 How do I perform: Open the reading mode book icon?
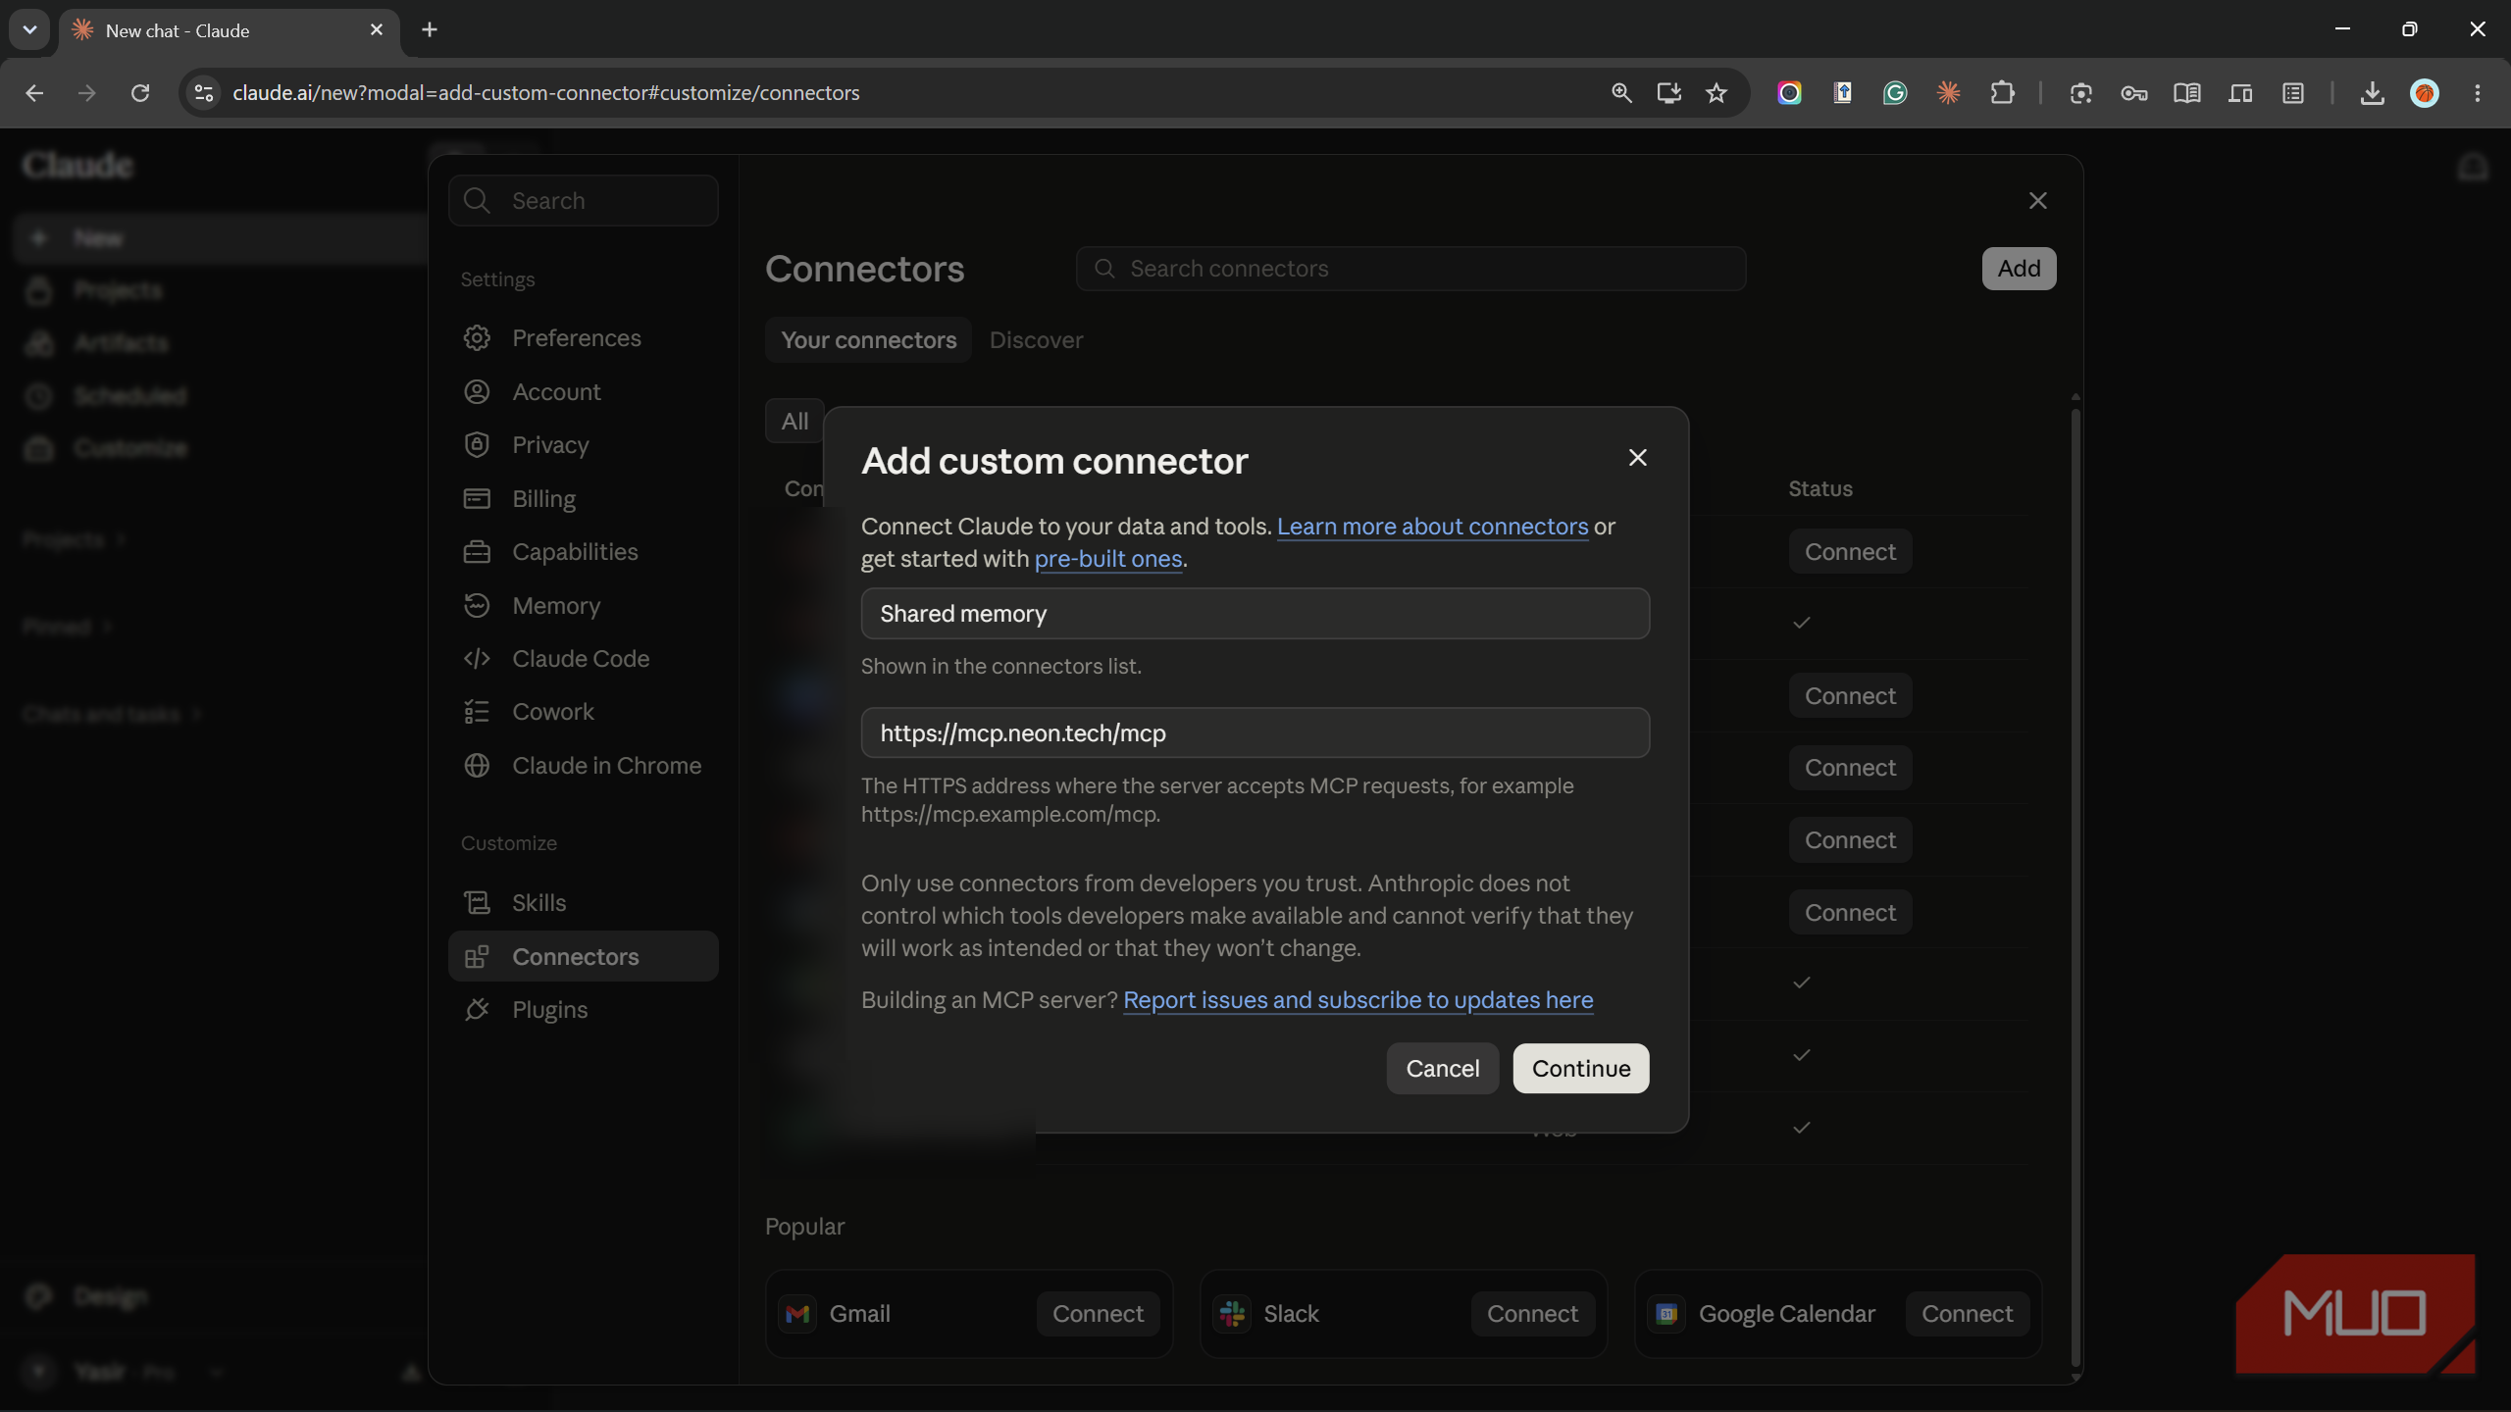click(2186, 93)
